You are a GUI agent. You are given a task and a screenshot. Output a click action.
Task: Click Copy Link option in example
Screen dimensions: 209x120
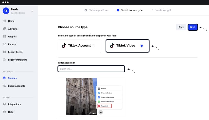point(104,106)
